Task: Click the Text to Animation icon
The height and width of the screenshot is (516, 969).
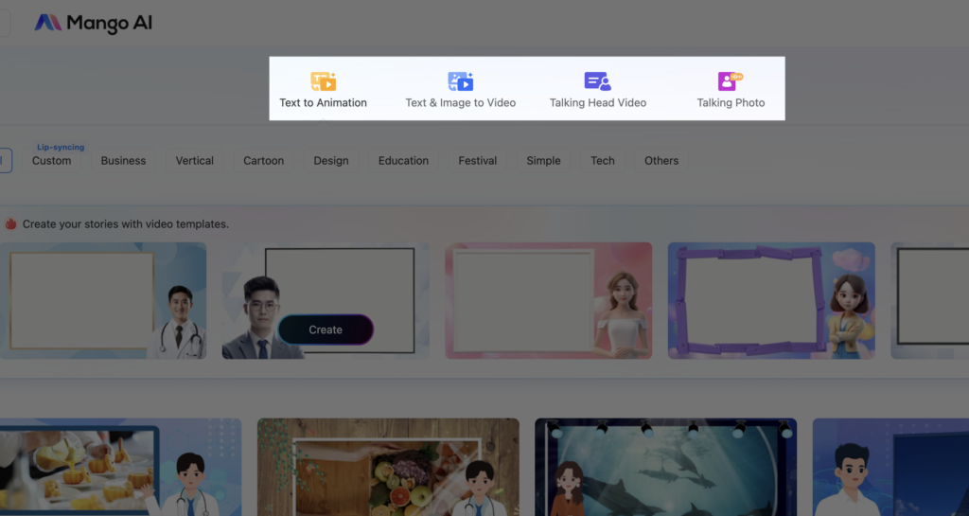Action: [323, 81]
